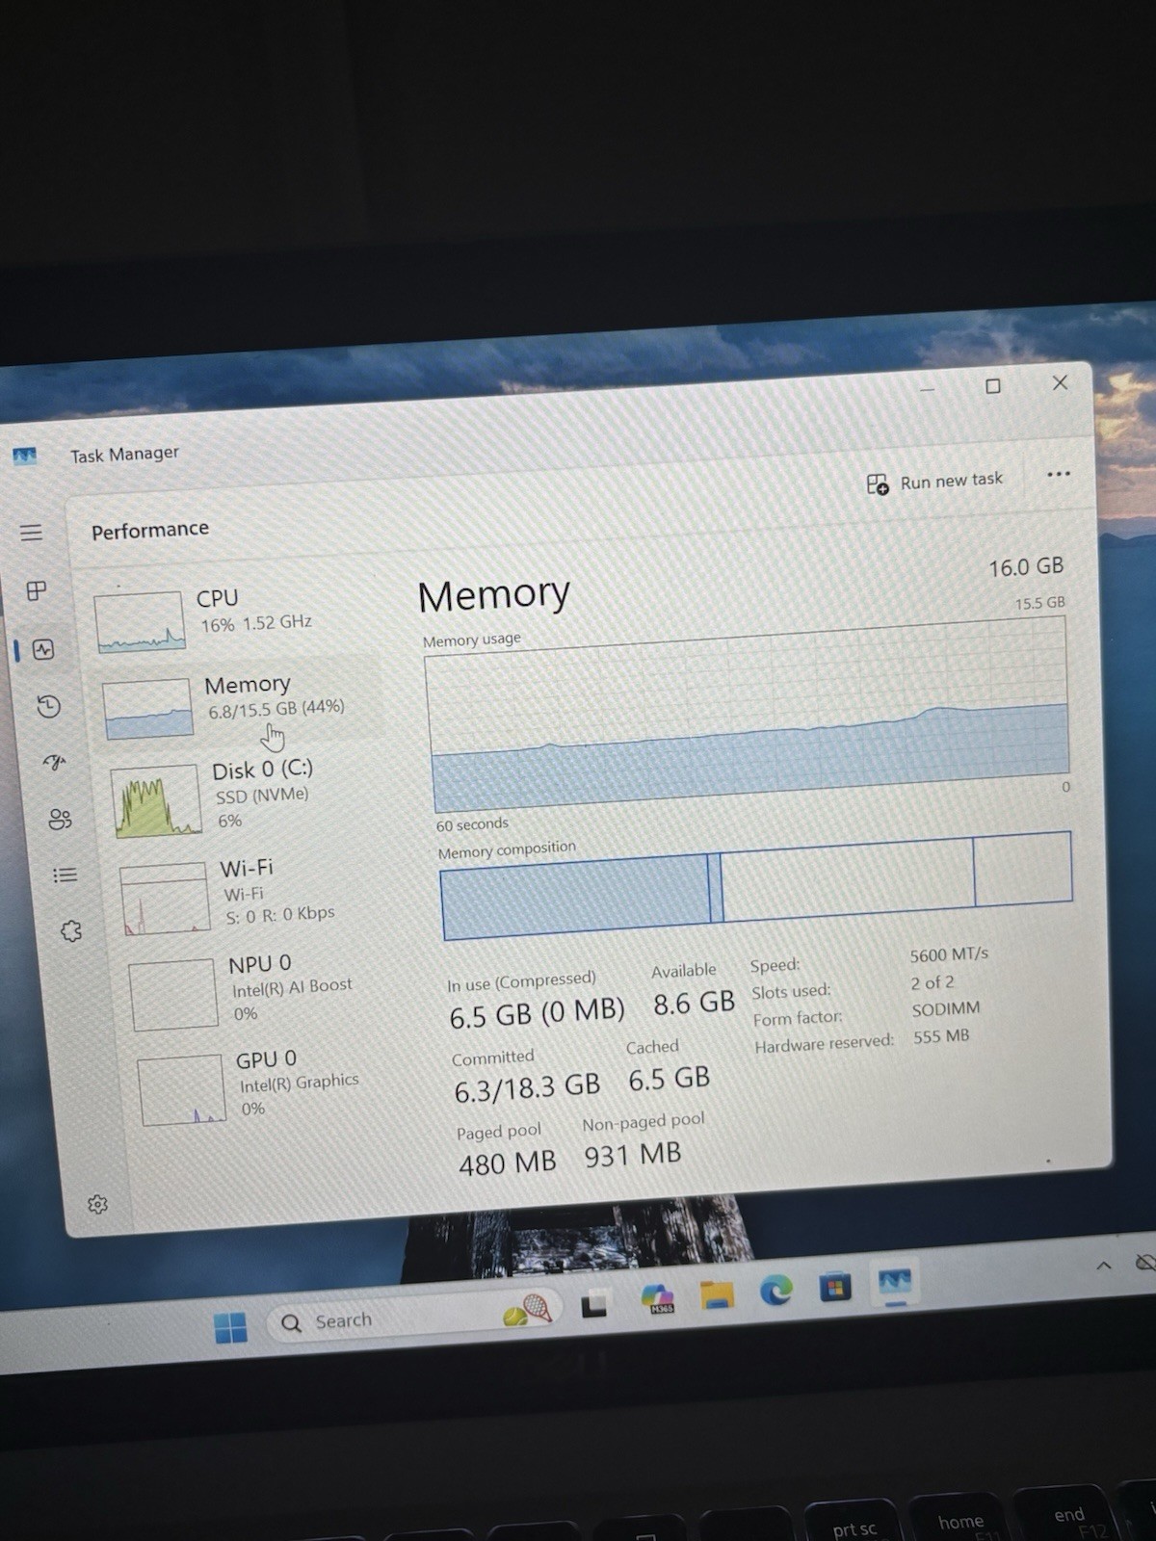Image resolution: width=1156 pixels, height=1541 pixels.
Task: Click the large 'Memory' heading
Action: pos(493,595)
